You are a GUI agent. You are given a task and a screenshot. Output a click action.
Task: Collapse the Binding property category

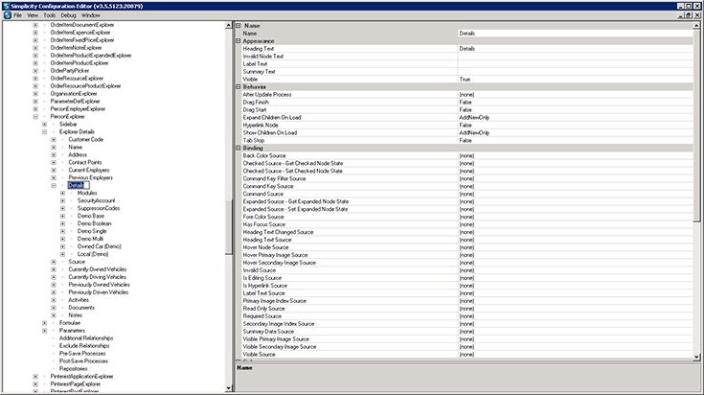238,148
